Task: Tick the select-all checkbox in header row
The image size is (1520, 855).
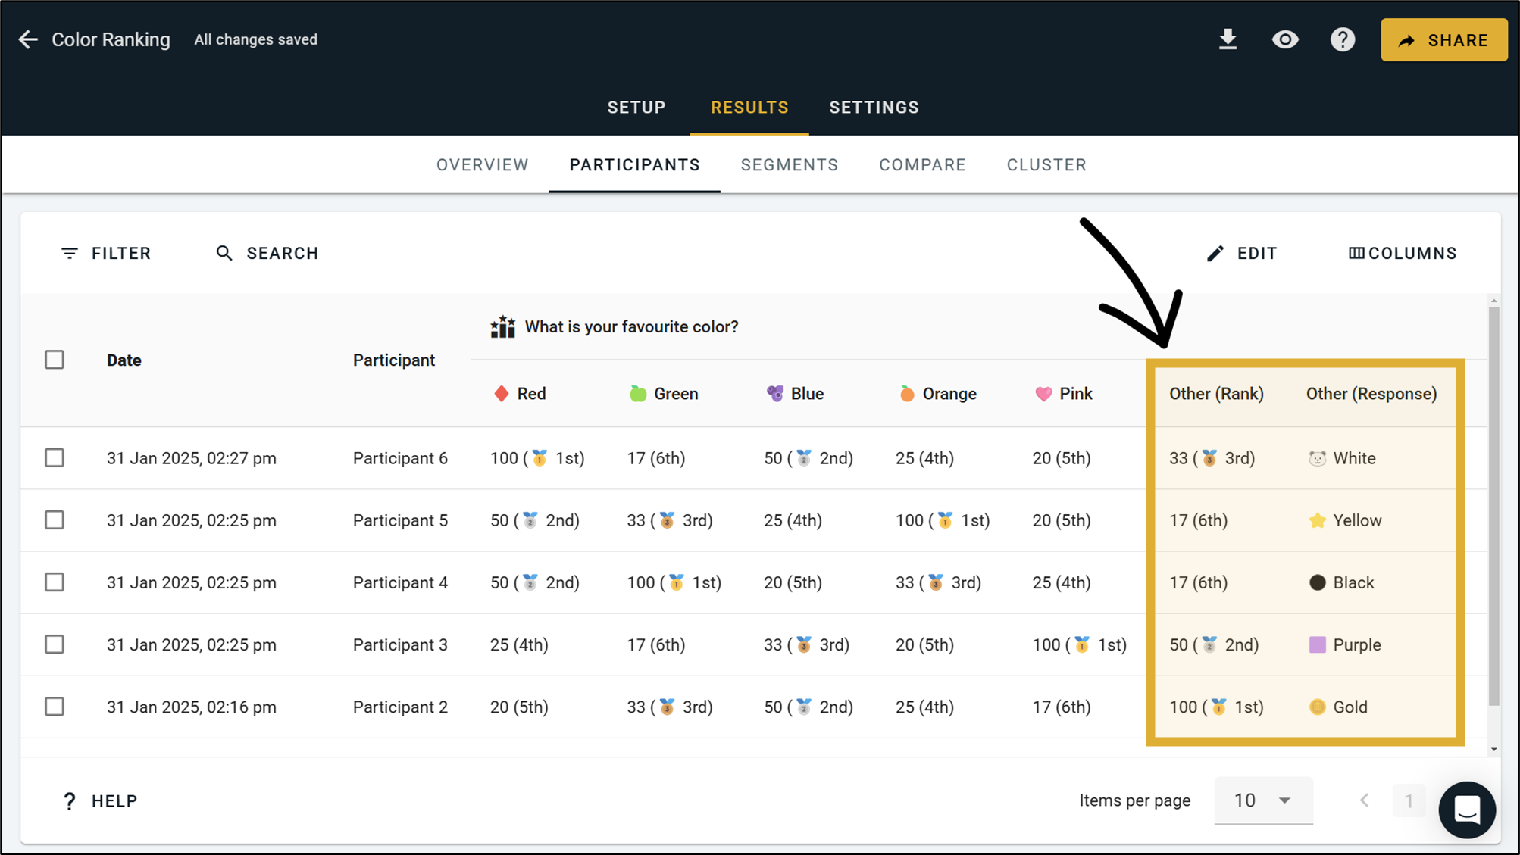Action: (x=55, y=360)
